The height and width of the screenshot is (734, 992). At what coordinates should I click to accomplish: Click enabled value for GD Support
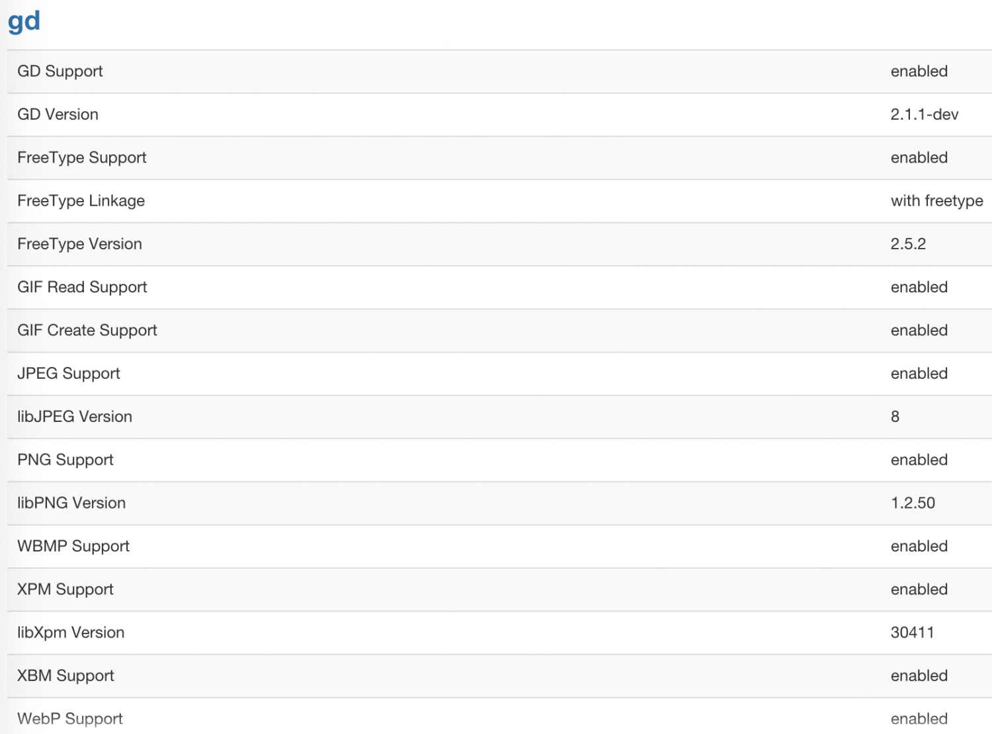coord(919,71)
